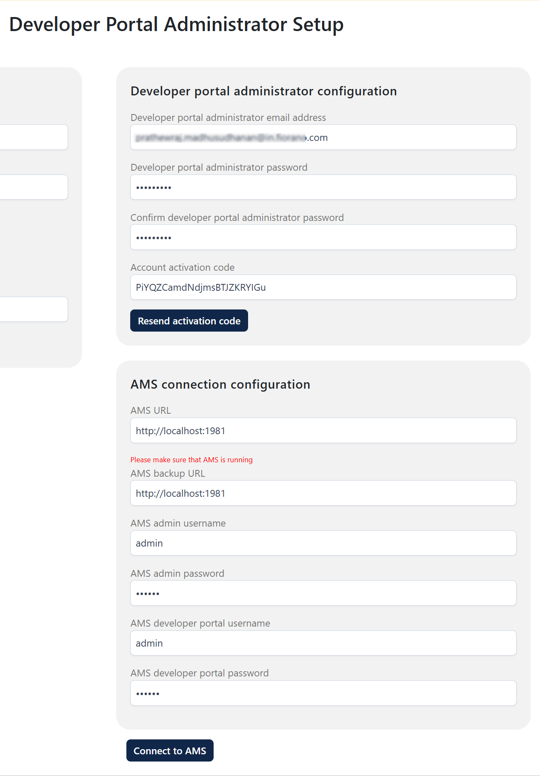Click into the AMS URL field
Screen dimensions: 540x776
(323, 430)
